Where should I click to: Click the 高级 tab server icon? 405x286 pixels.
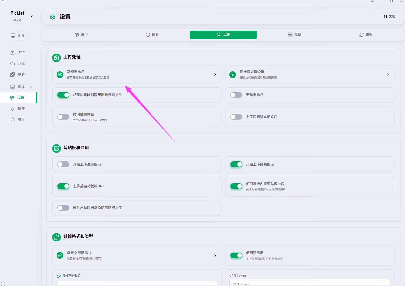click(x=290, y=35)
